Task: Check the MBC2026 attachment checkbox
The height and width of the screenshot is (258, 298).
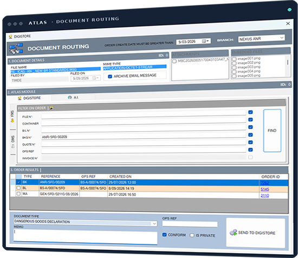Action: pos(174,61)
